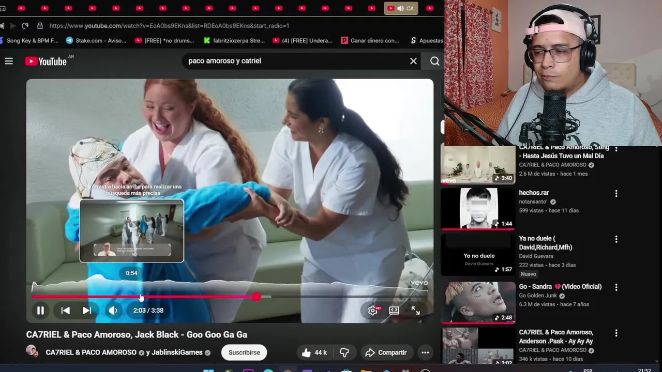Click the David Guevara channel name
The height and width of the screenshot is (372, 662).
pyautogui.click(x=536, y=256)
